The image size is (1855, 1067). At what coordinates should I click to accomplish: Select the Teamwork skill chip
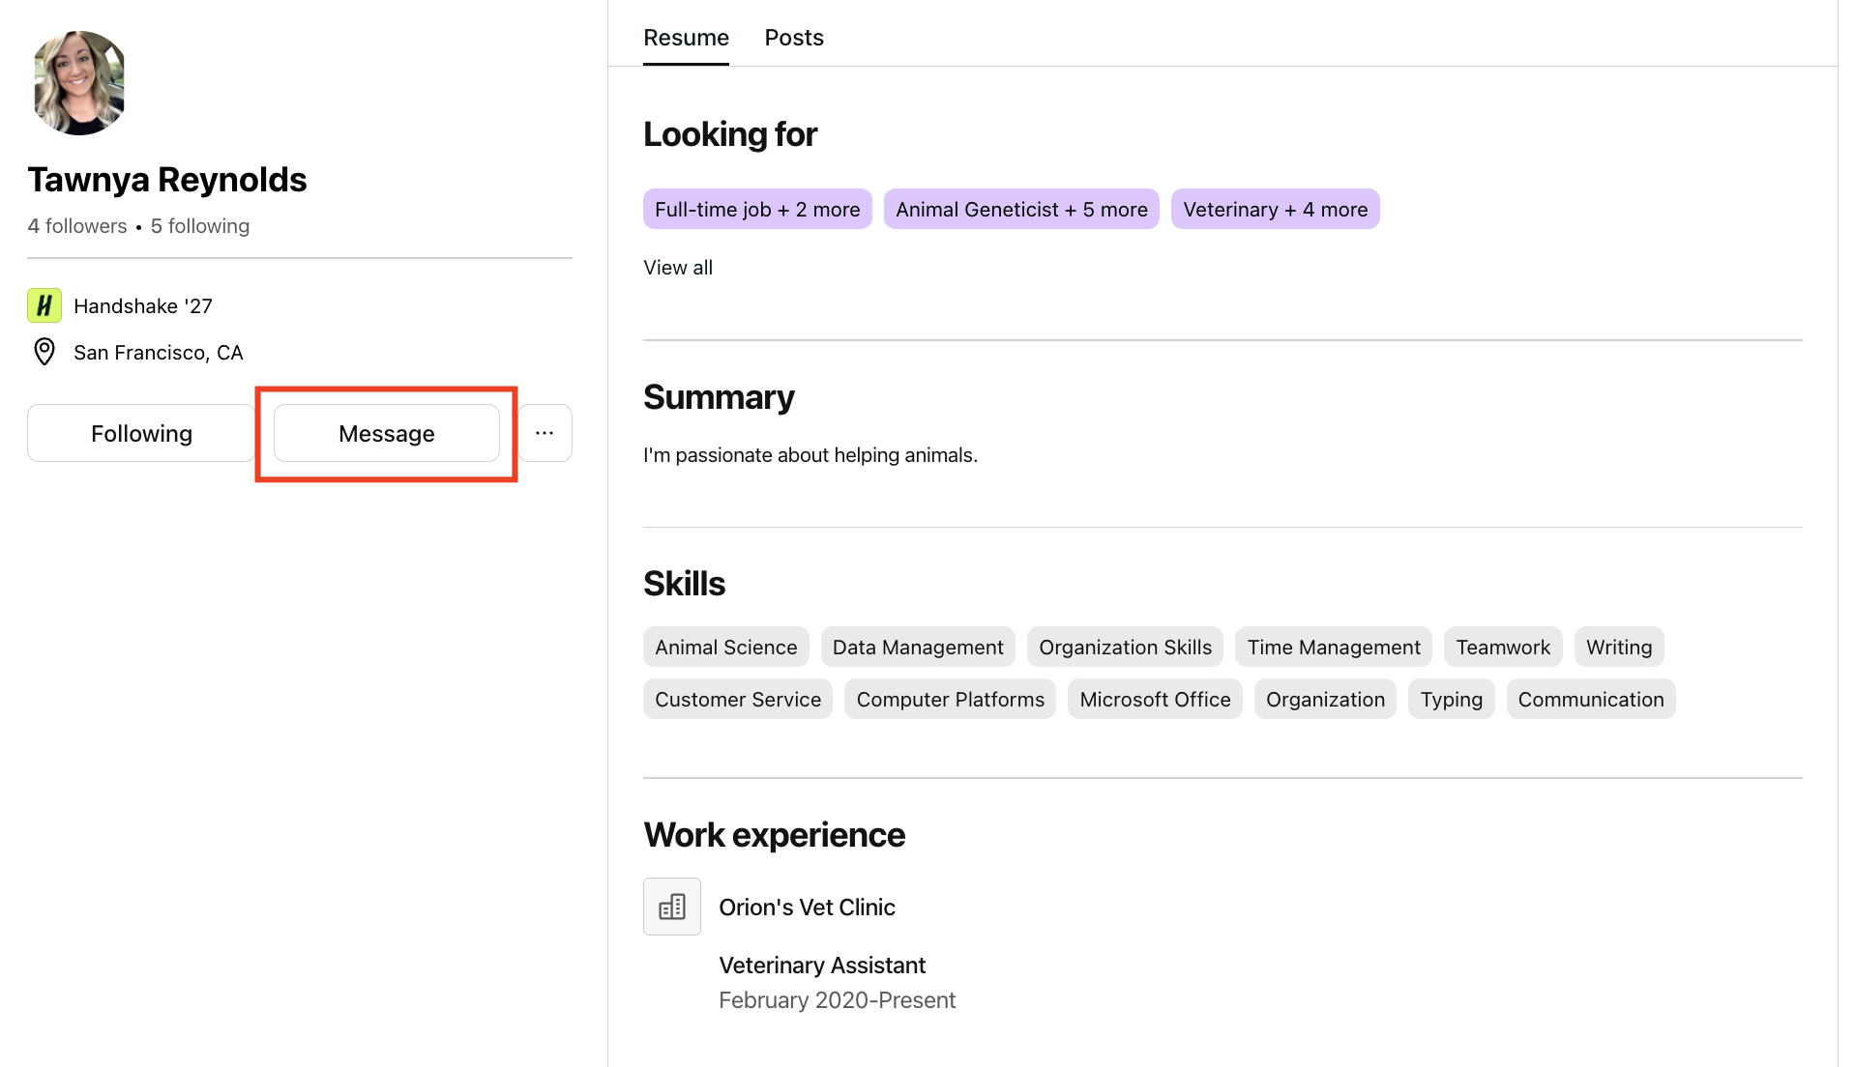click(x=1503, y=647)
